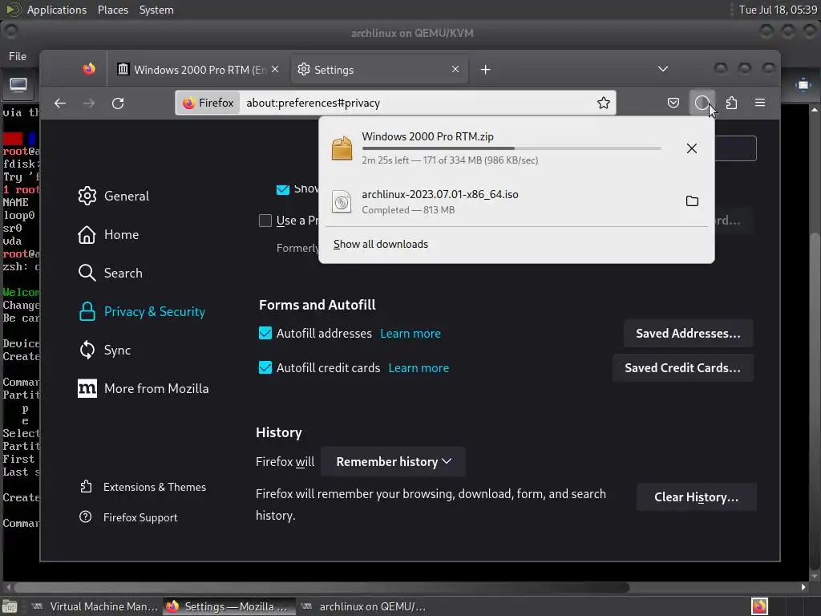
Task: Expand the Remember history dropdown
Action: point(393,461)
